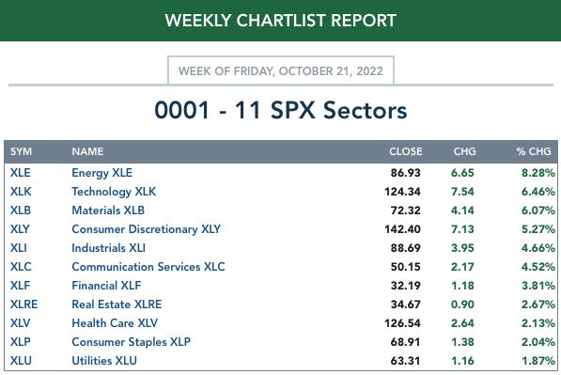This screenshot has width=561, height=375.
Task: Sort by the % CHG header
Action: point(534,151)
